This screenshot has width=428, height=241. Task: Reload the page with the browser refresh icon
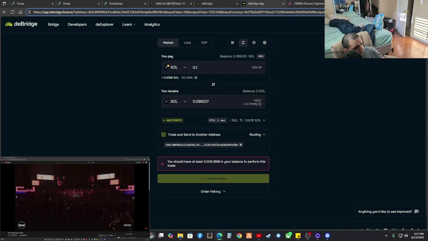[12, 12]
